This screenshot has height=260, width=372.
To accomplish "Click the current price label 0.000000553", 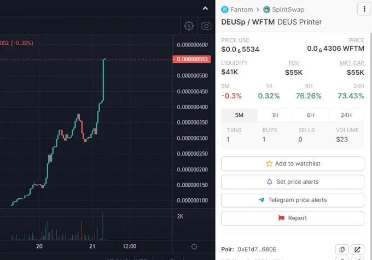I will point(191,59).
